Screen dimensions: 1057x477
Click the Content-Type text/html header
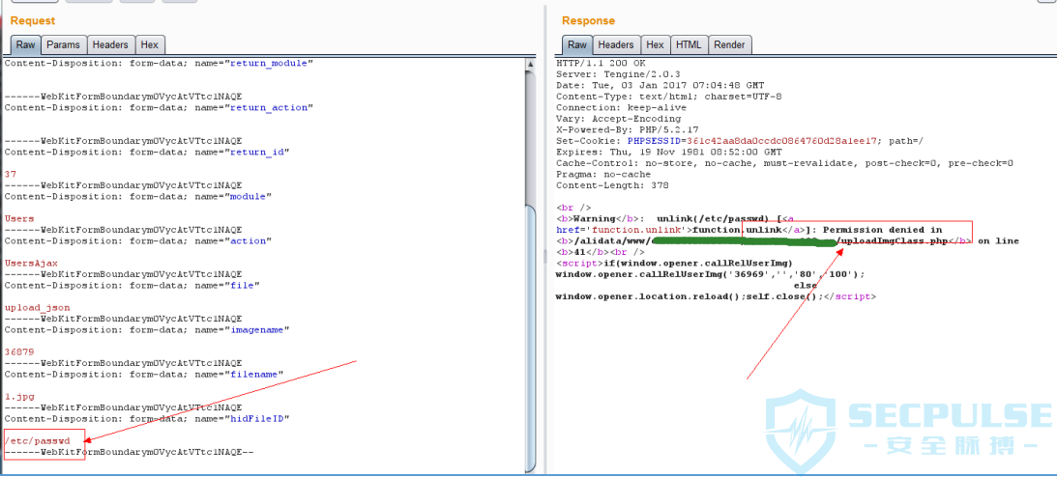pos(668,97)
